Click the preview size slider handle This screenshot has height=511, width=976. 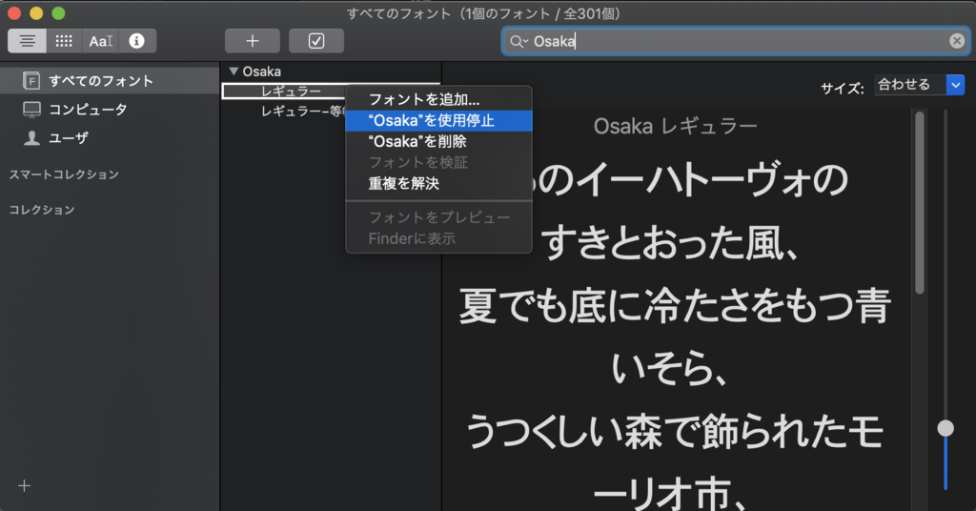click(945, 428)
